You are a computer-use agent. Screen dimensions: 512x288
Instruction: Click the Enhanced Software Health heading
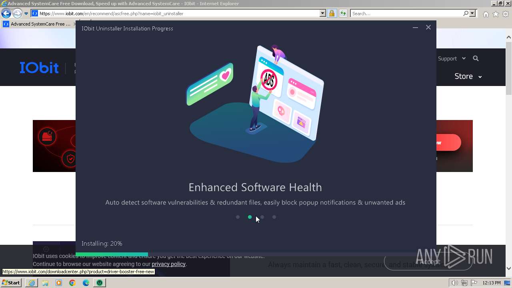pos(255,187)
